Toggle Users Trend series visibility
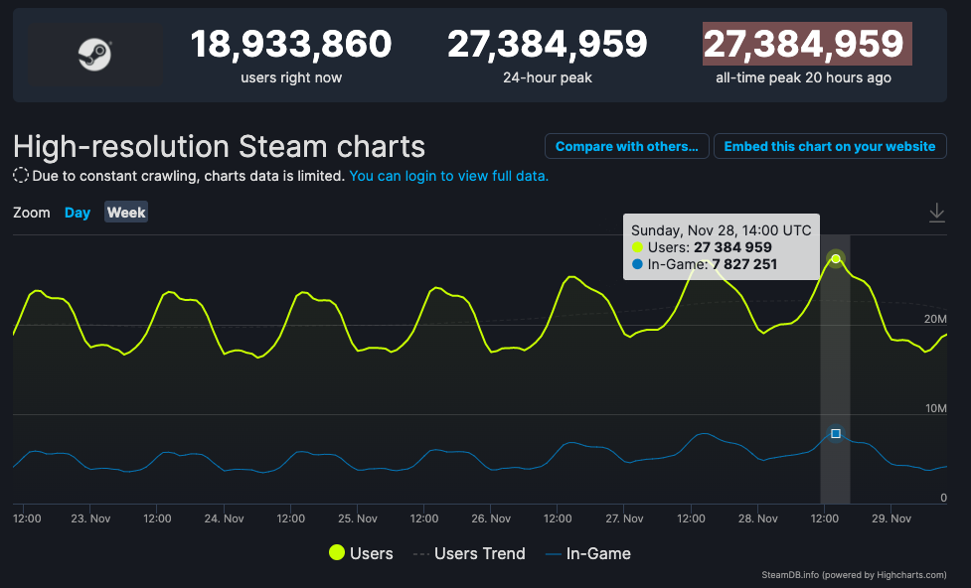Viewport: 971px width, 588px height. click(x=469, y=553)
